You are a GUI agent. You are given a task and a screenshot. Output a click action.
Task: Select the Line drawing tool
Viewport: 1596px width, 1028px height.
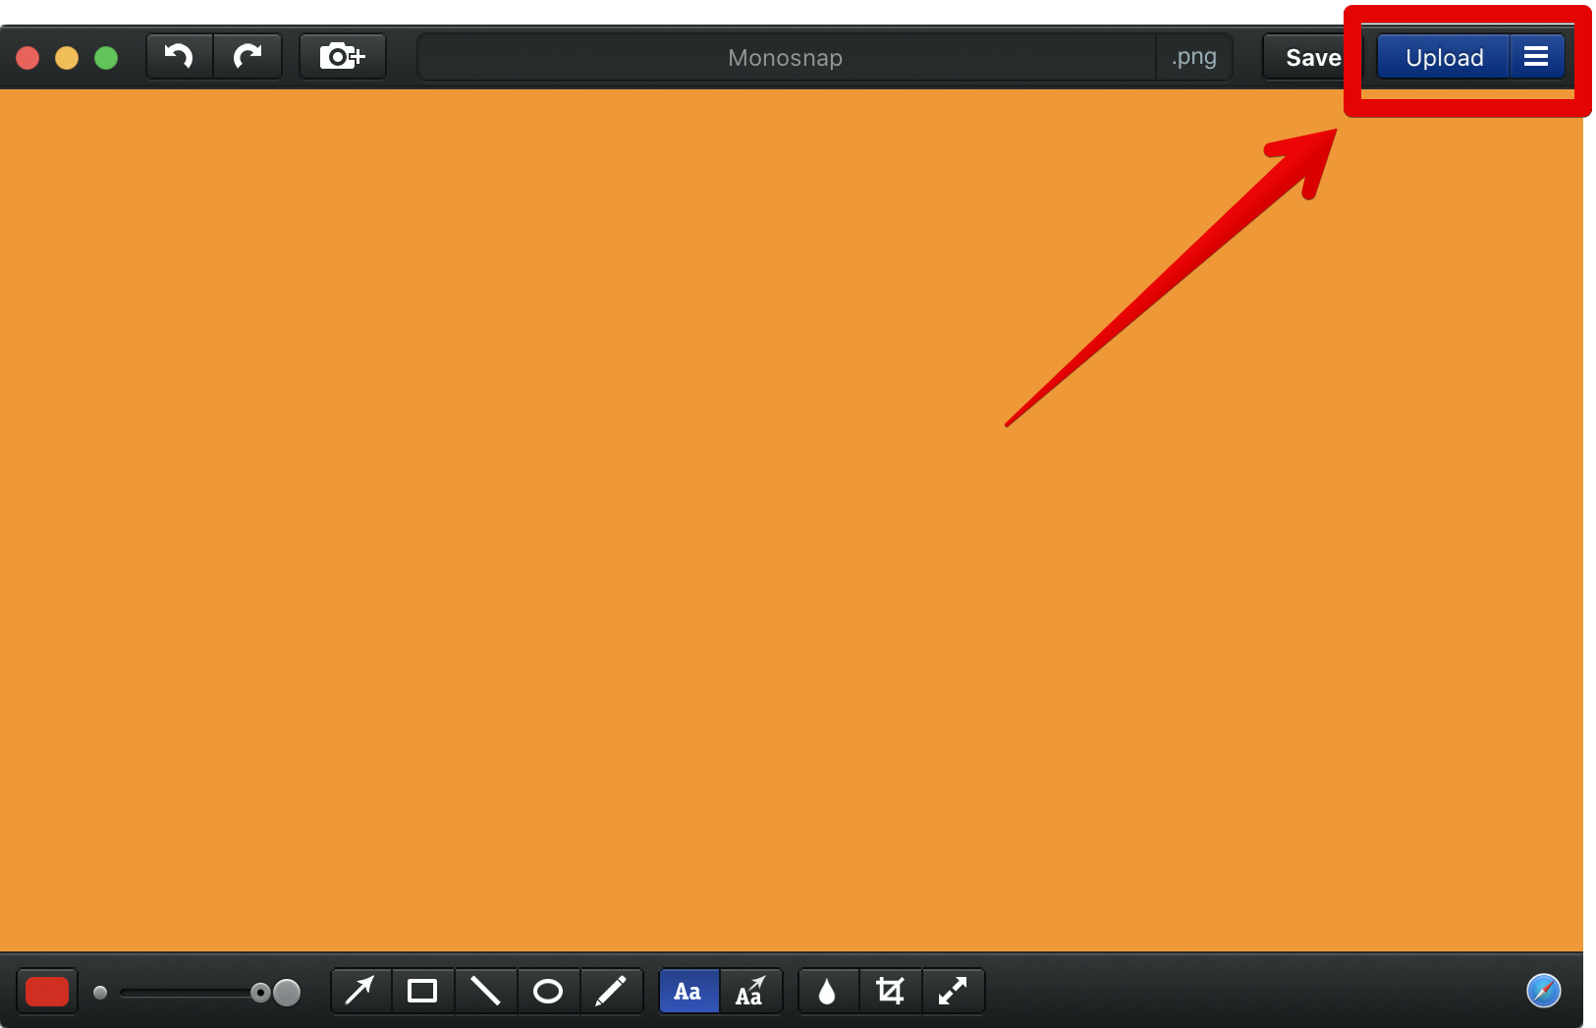pos(485,991)
